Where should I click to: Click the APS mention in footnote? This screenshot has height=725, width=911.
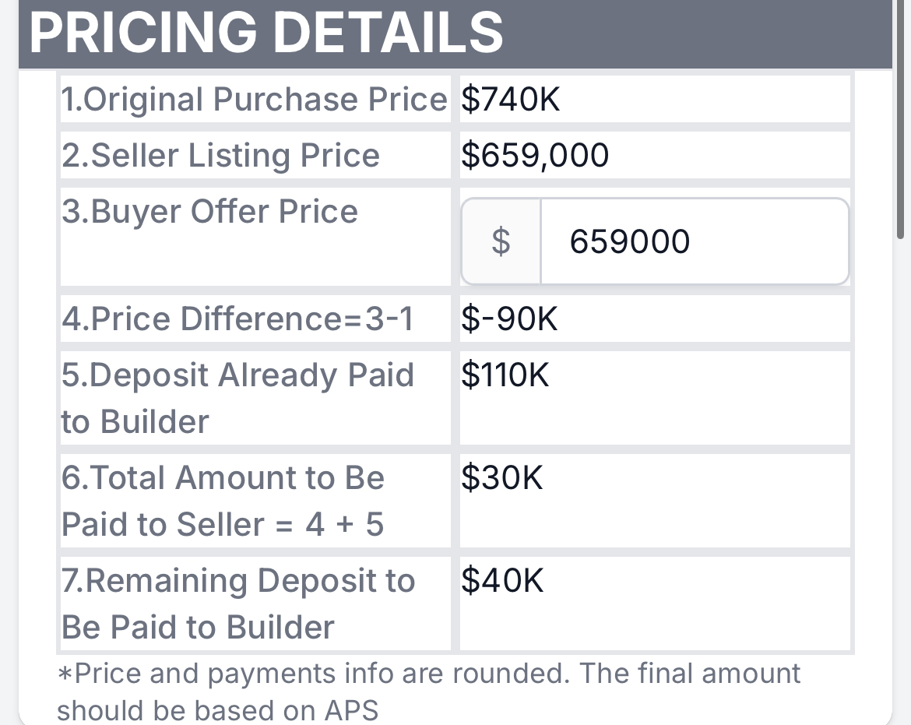tap(351, 710)
